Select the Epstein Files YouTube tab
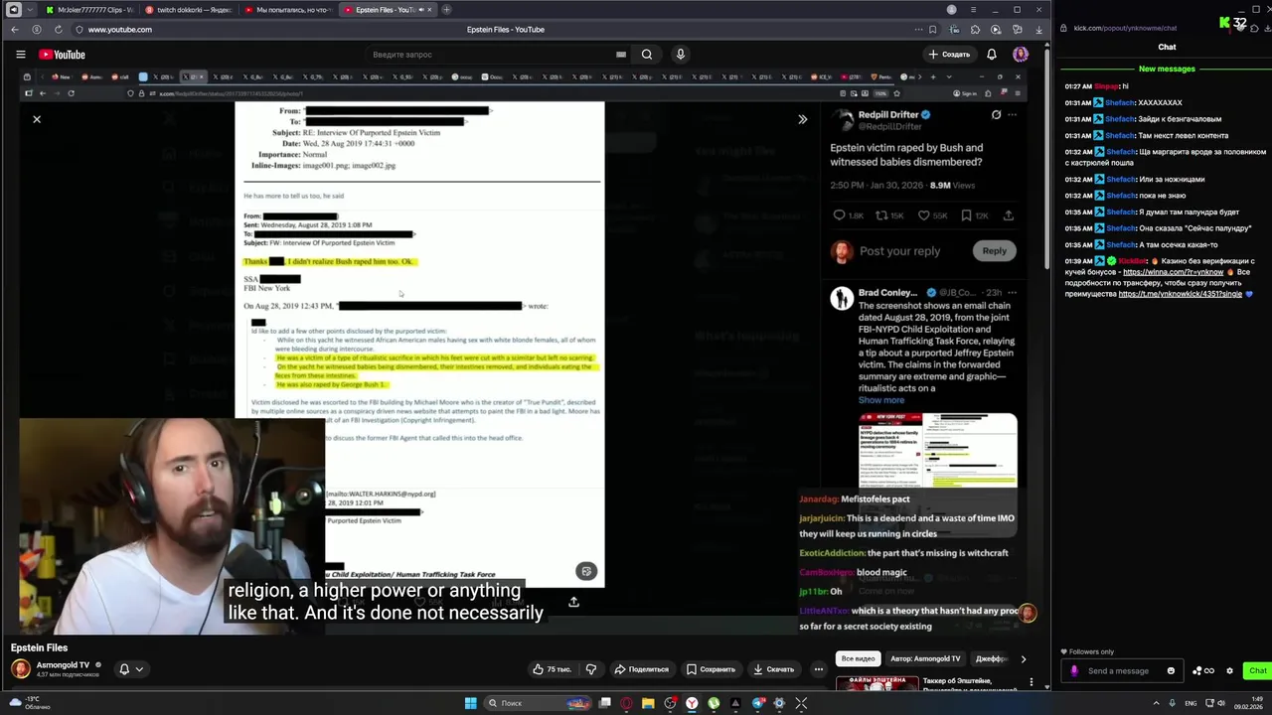This screenshot has height=715, width=1272. pyautogui.click(x=388, y=10)
